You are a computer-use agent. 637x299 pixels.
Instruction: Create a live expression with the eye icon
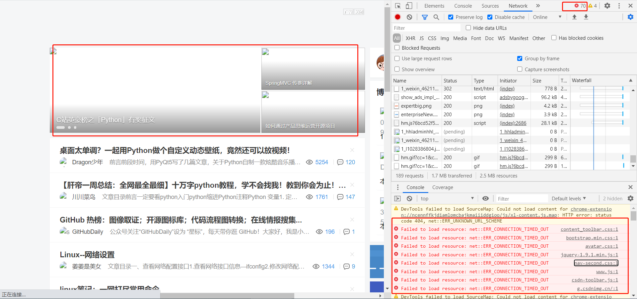click(x=485, y=198)
